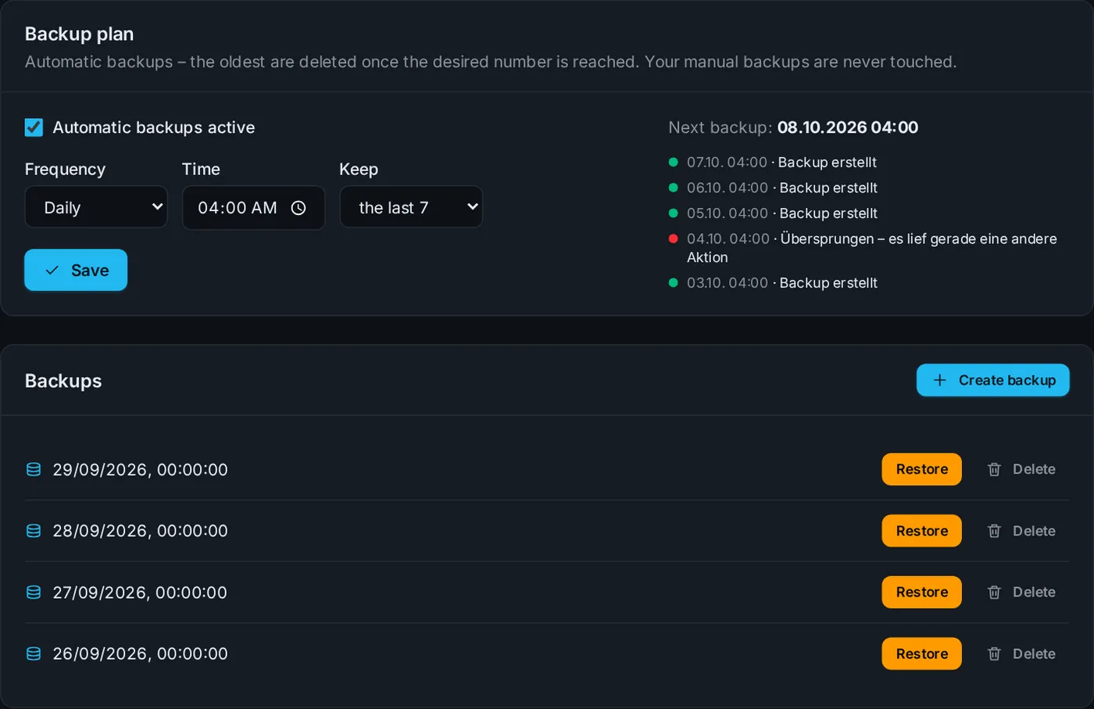This screenshot has height=709, width=1094.
Task: Click the next backup date 08.10.2026 04:00
Action: click(x=847, y=127)
